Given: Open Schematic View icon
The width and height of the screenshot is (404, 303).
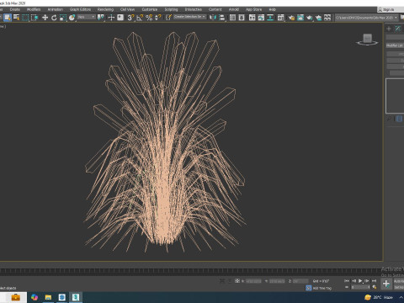Looking at the screenshot, I should click(x=270, y=18).
